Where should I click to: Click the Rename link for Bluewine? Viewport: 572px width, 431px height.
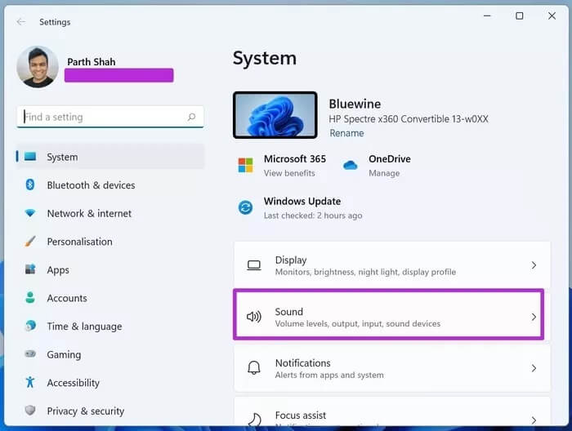click(346, 133)
